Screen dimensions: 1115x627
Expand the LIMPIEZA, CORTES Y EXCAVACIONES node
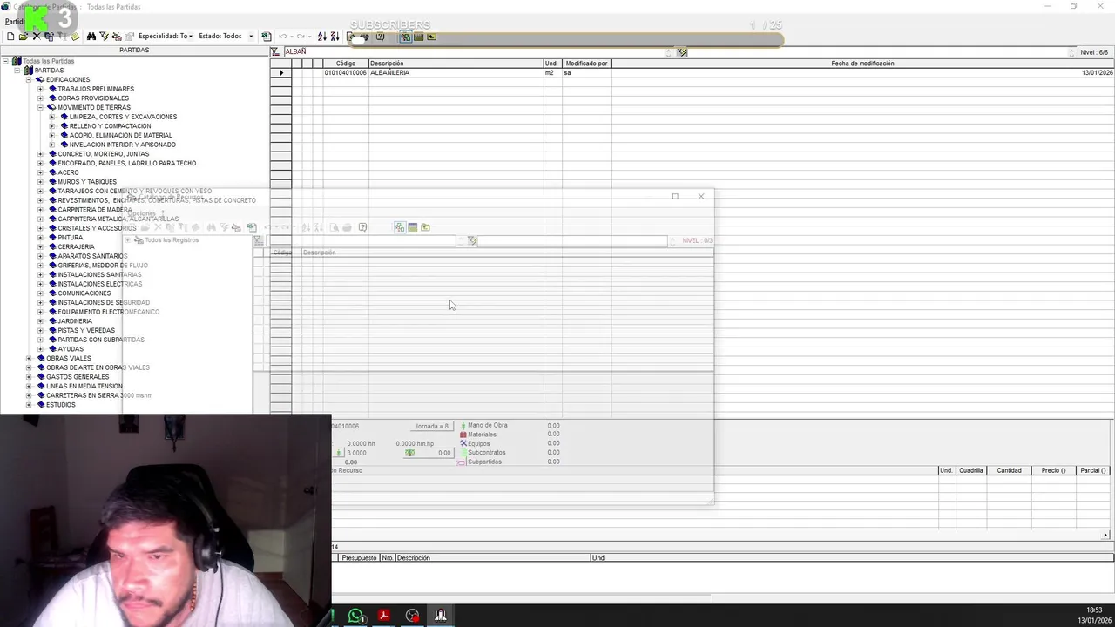51,117
